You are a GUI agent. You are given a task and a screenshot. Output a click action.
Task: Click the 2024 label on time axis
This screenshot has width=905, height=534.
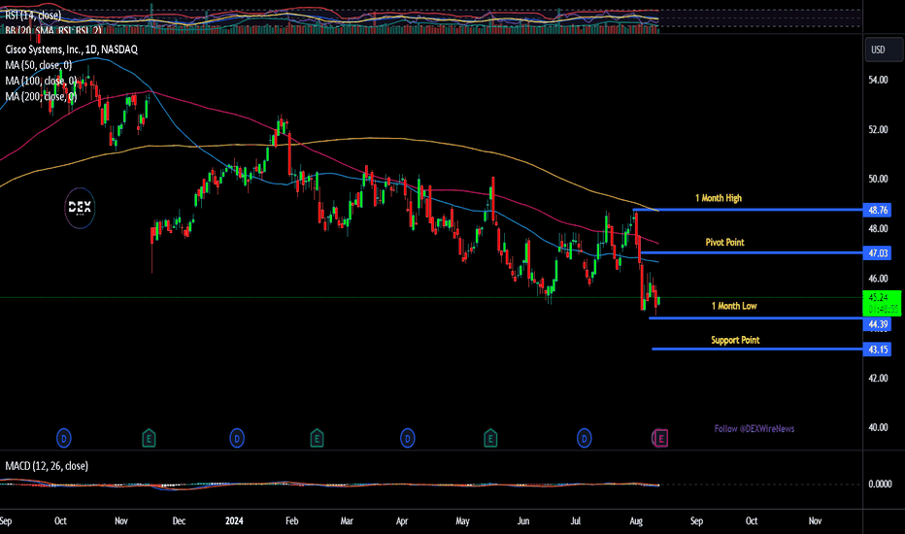[234, 520]
